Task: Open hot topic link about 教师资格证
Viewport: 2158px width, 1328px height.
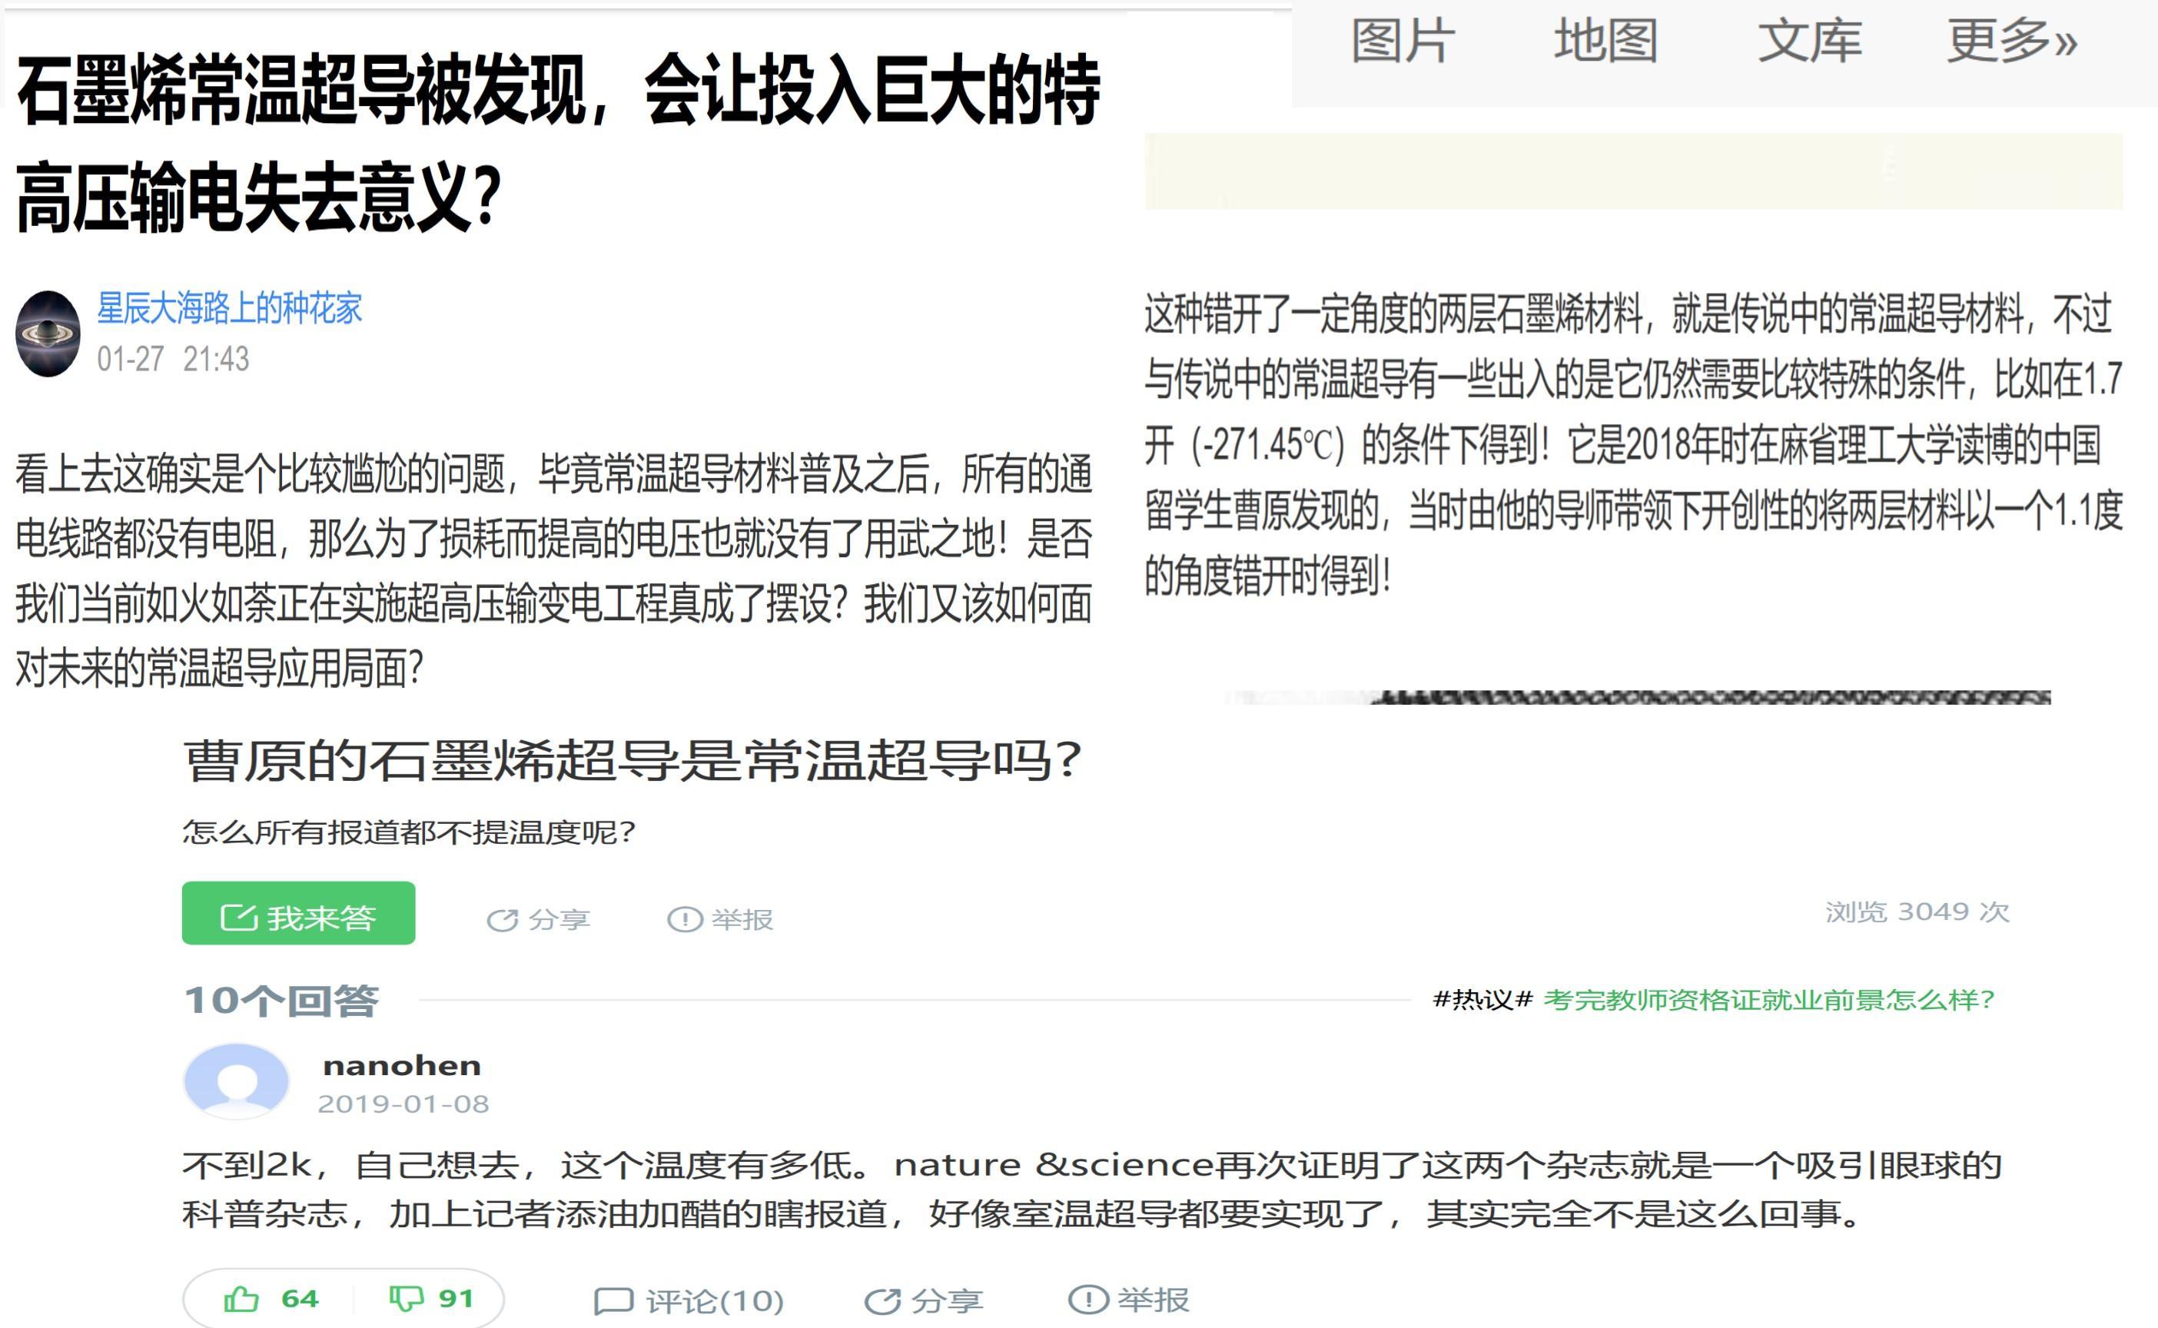Action: coord(1769,1000)
